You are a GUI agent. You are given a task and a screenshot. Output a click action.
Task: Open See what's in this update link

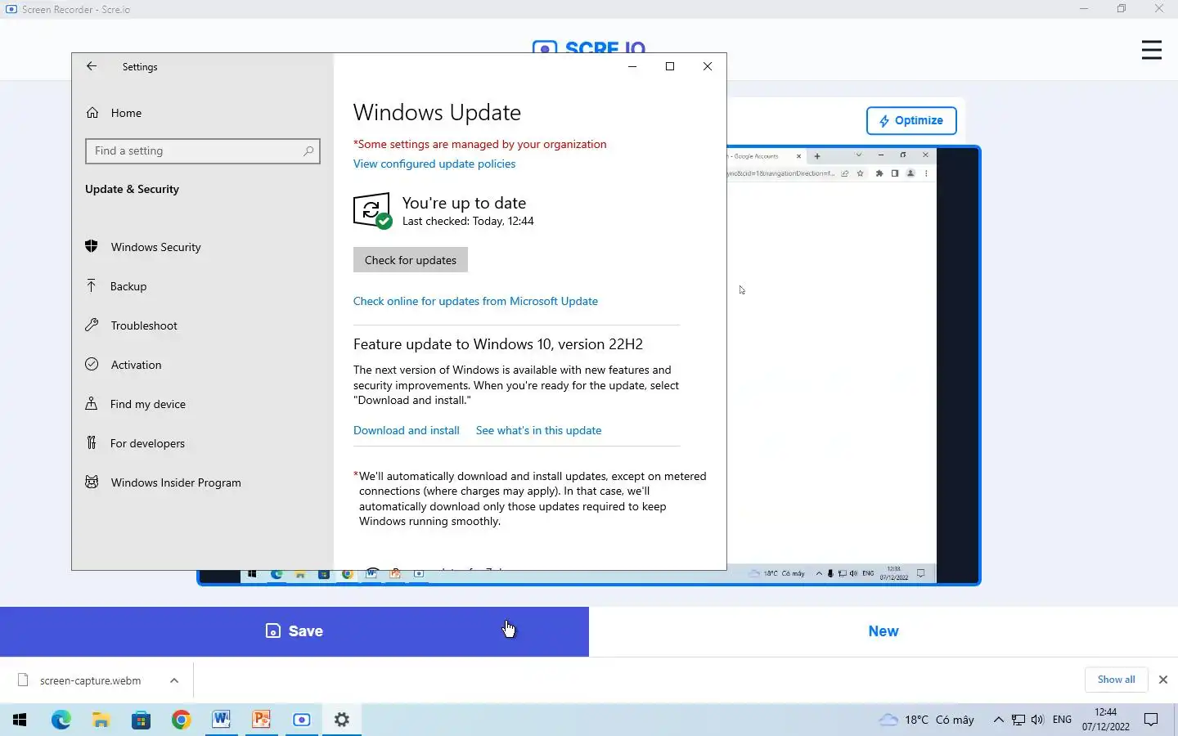pyautogui.click(x=538, y=430)
